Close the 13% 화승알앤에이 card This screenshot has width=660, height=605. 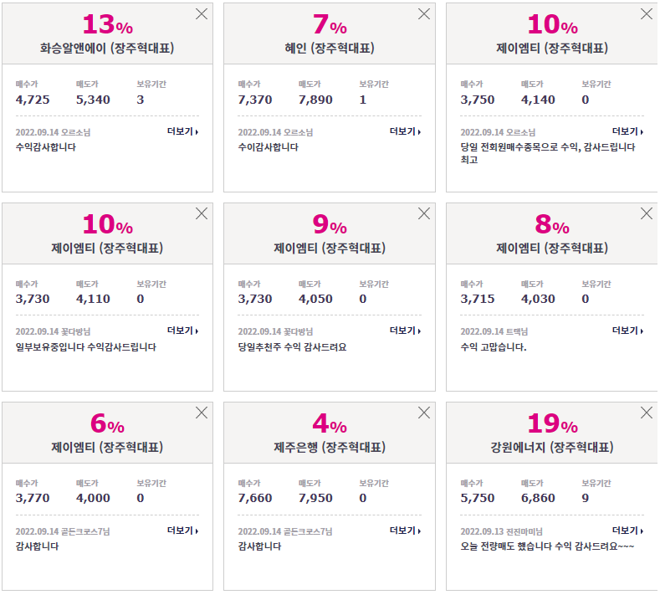click(x=202, y=14)
